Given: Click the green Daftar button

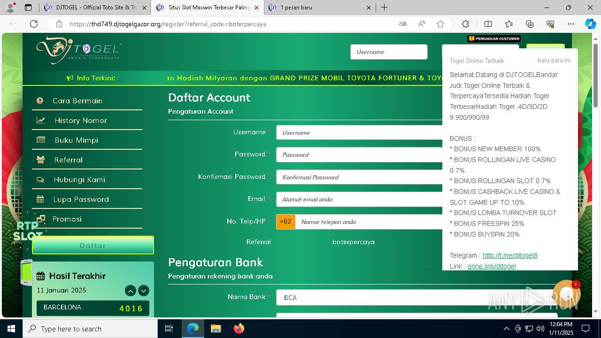Looking at the screenshot, I should (x=93, y=245).
